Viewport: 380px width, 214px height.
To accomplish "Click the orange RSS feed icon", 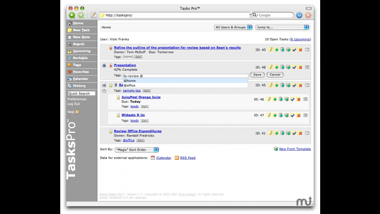I will pos(176,158).
